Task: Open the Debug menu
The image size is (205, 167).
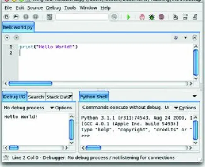Action: pos(53,8)
